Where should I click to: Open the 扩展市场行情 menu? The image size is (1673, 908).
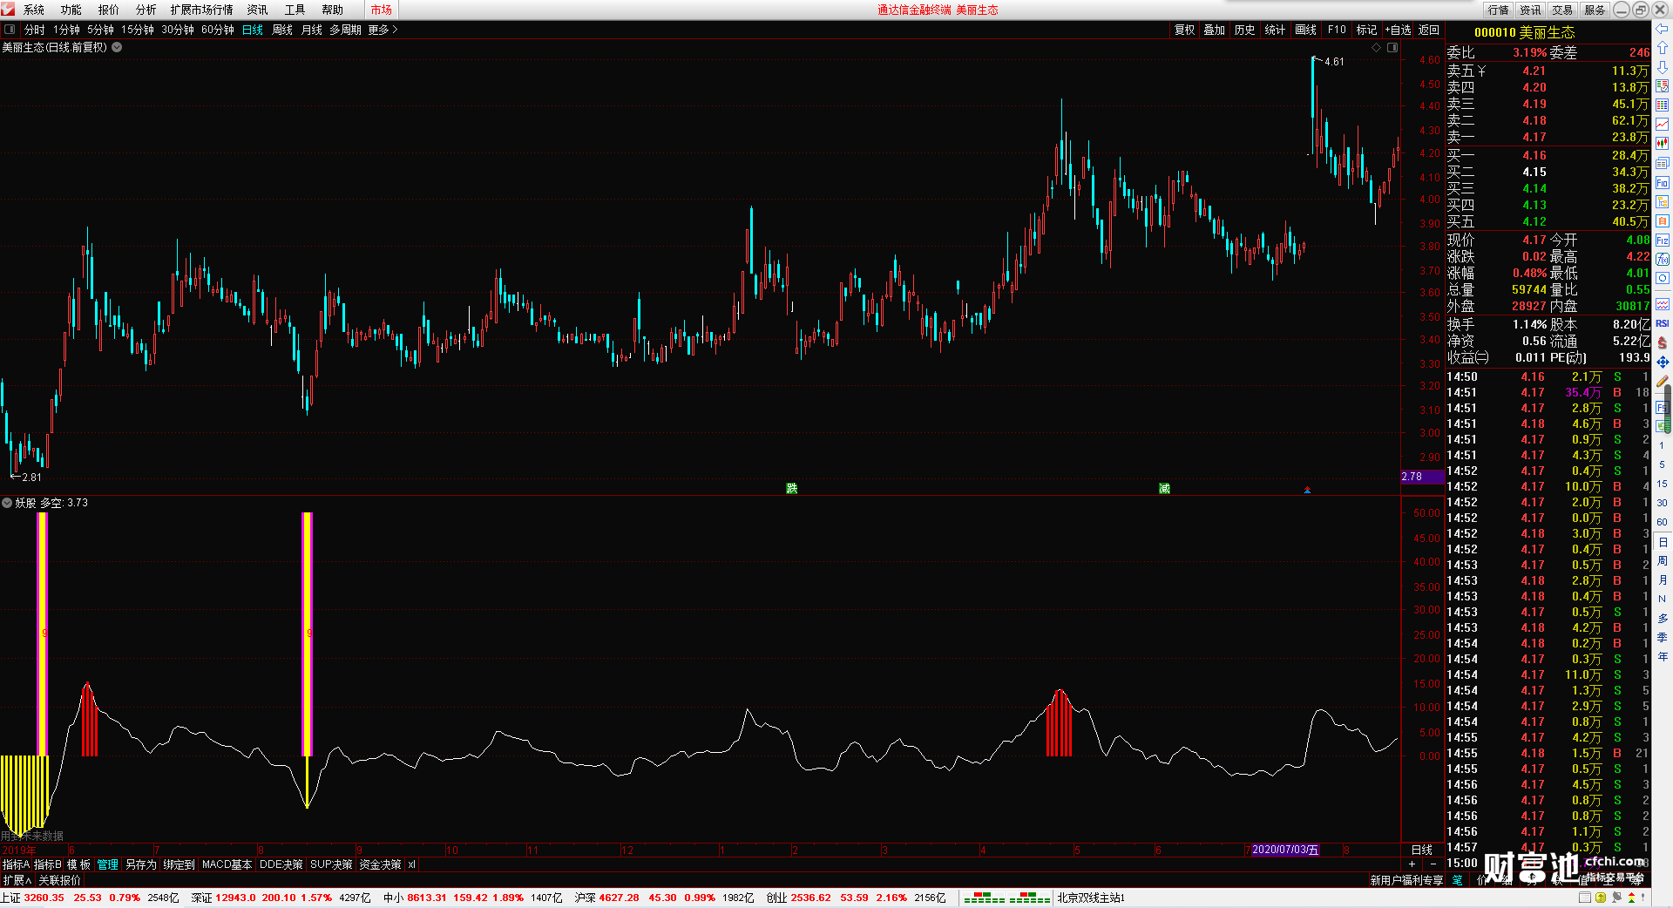(202, 10)
